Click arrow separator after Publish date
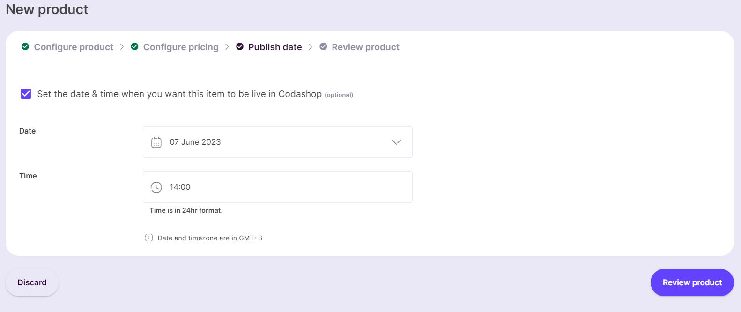 [x=311, y=47]
